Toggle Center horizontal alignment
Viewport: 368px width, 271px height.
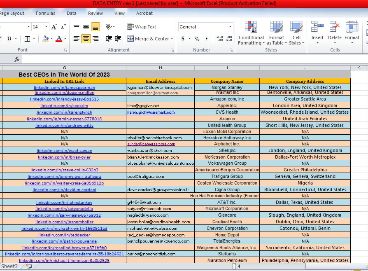[86, 39]
